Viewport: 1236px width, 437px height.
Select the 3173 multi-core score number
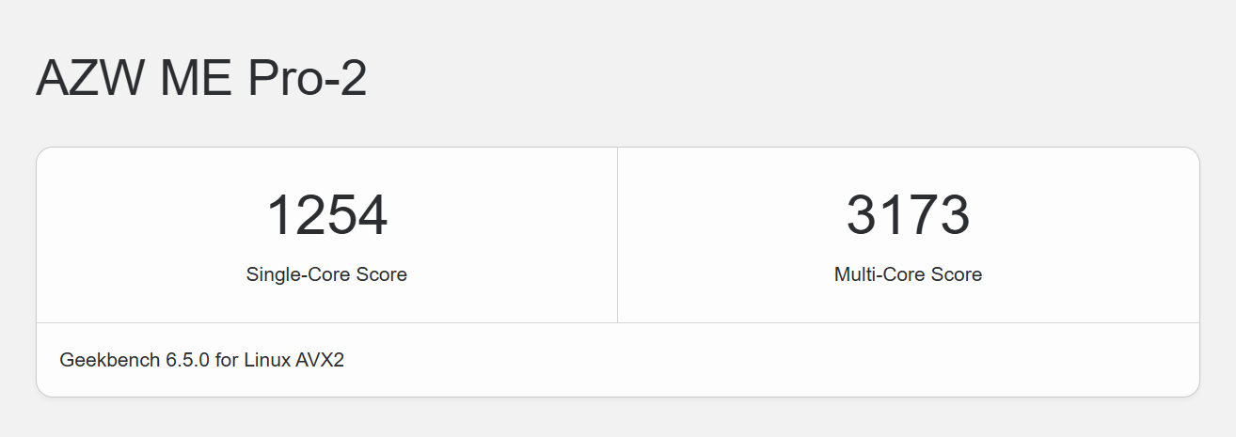908,215
